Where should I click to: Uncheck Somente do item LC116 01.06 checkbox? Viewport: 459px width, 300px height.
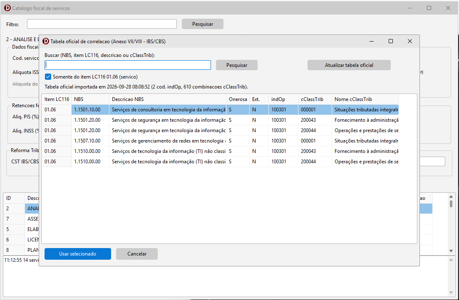[x=48, y=77]
